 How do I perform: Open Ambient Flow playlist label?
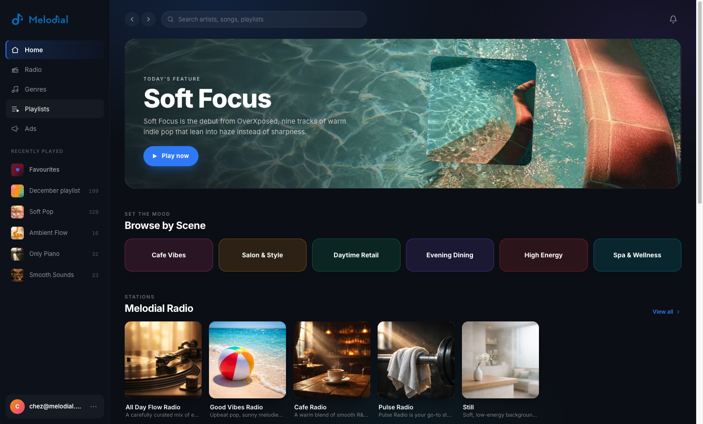(48, 233)
